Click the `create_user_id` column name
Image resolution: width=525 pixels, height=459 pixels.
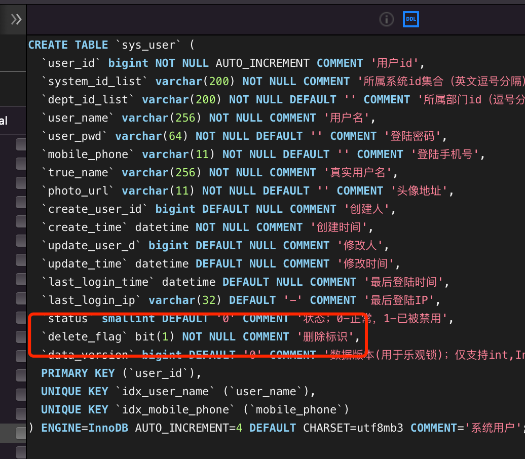94,209
